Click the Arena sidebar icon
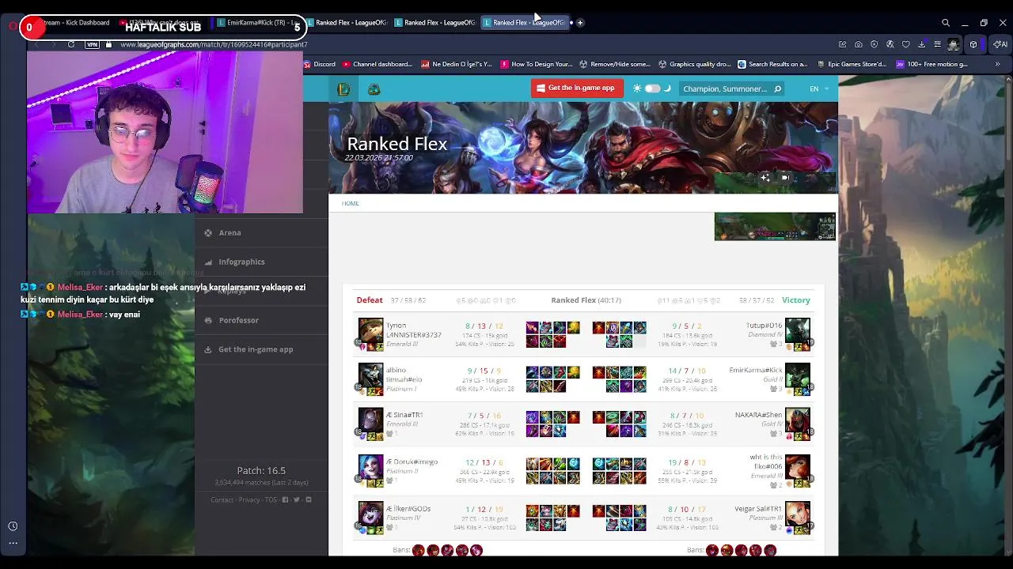Image resolution: width=1013 pixels, height=569 pixels. coord(208,232)
